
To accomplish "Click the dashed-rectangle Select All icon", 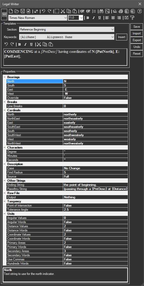I will (x=57, y=11).
